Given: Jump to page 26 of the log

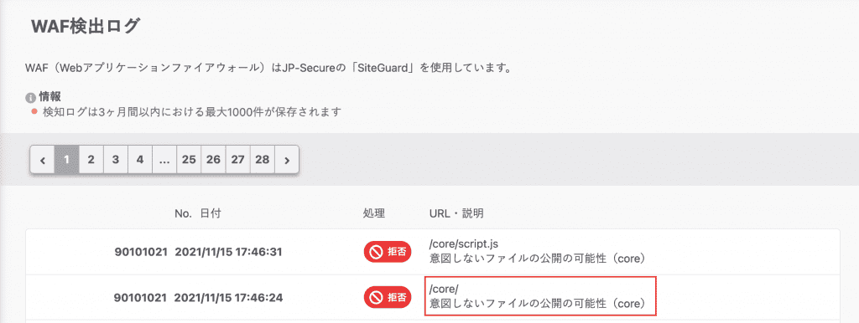Looking at the screenshot, I should click(213, 160).
